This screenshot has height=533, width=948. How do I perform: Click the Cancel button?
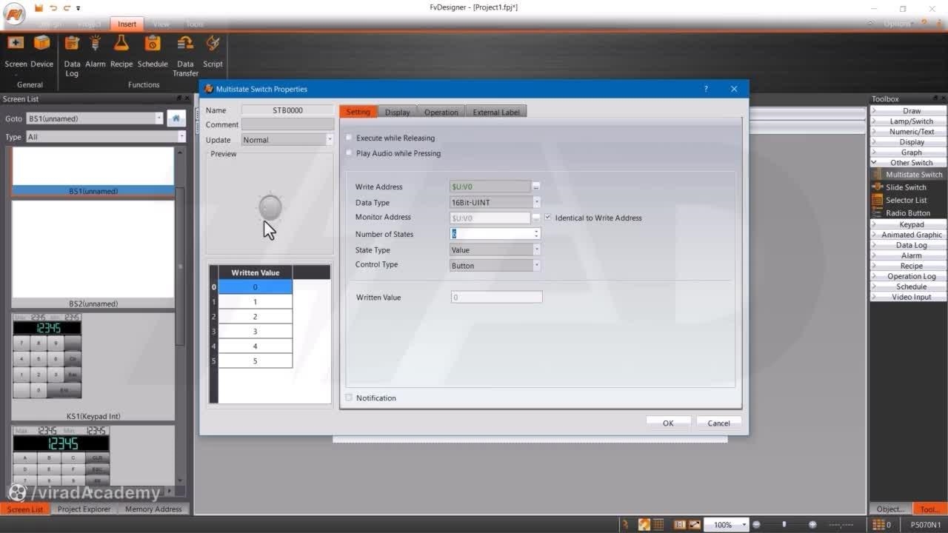point(718,423)
